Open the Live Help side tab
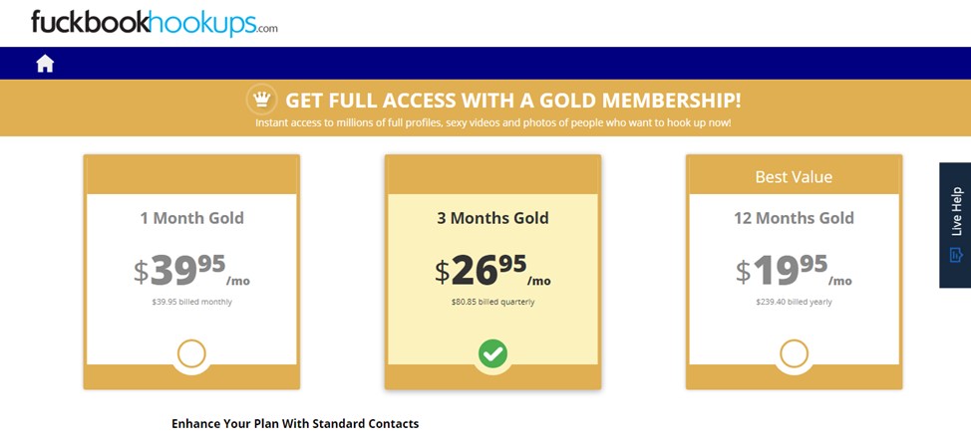 coord(955,225)
